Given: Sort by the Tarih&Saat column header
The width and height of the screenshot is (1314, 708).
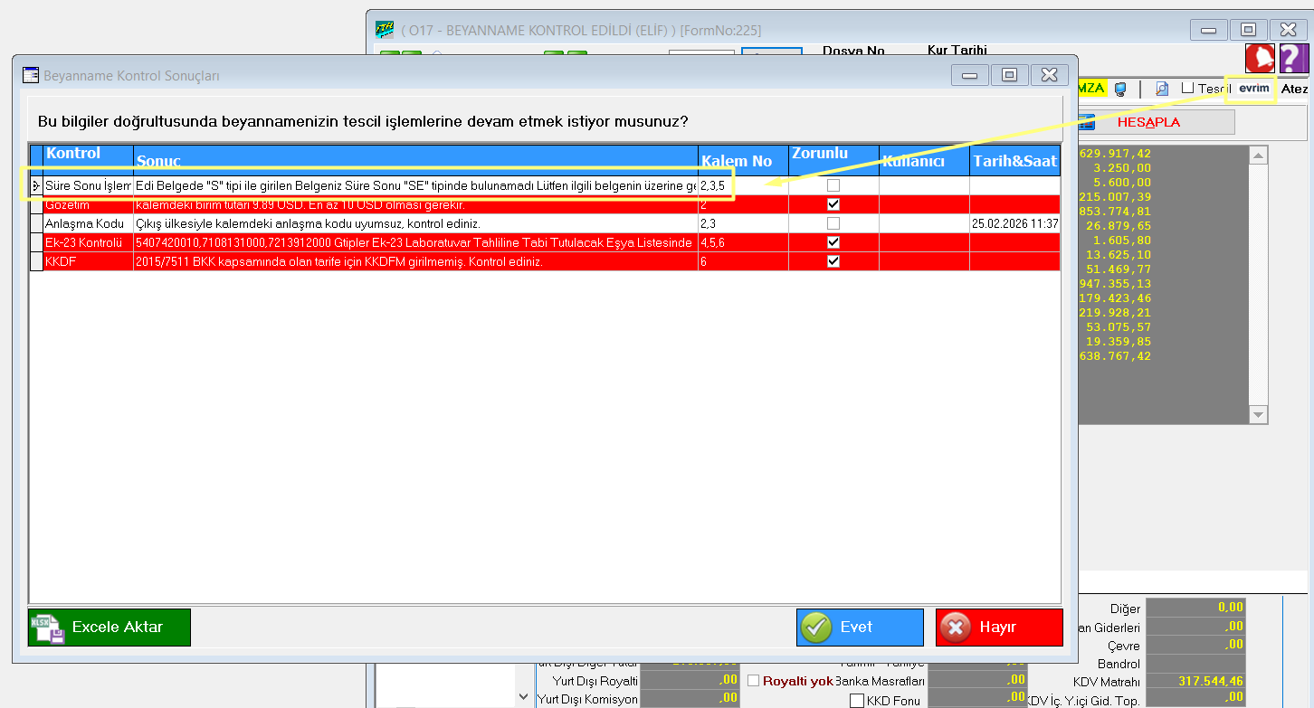Looking at the screenshot, I should [x=1014, y=161].
